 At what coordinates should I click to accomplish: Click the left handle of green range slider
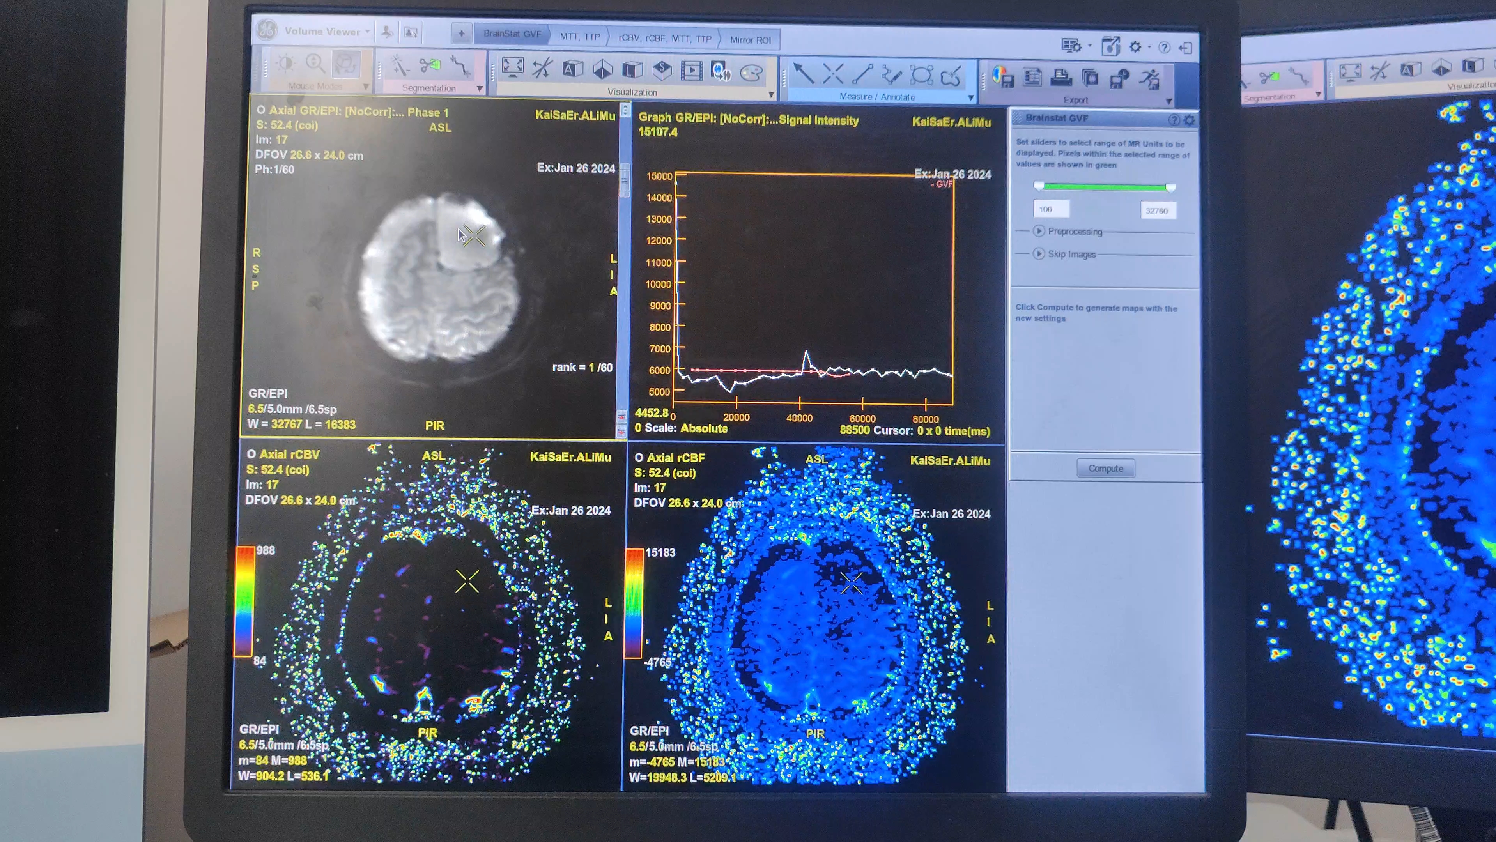pos(1039,186)
